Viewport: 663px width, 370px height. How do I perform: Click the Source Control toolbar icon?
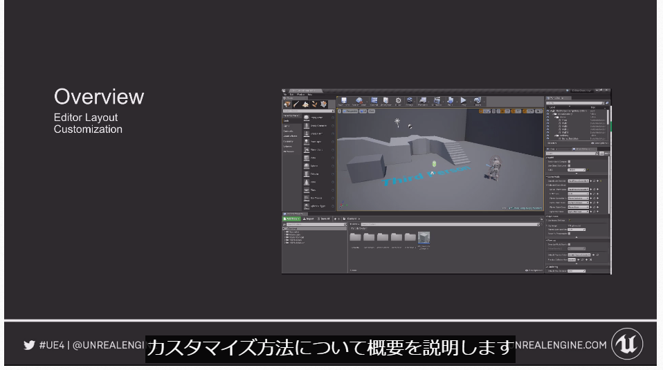[x=359, y=100]
